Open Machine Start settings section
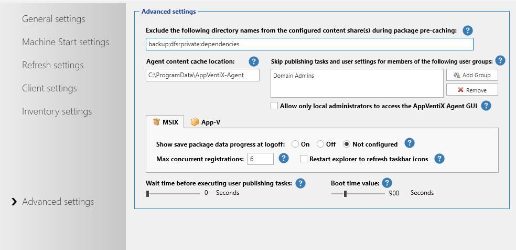Viewport: 516px width, 250px height. coord(66,42)
